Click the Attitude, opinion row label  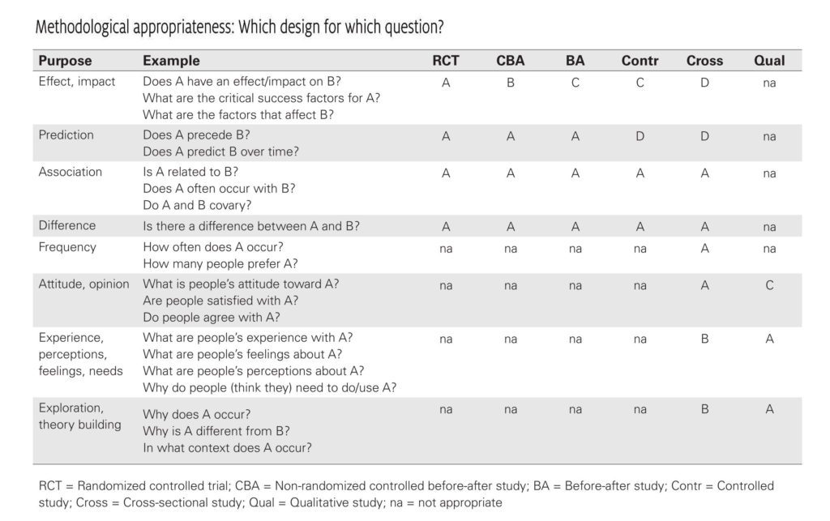[83, 284]
